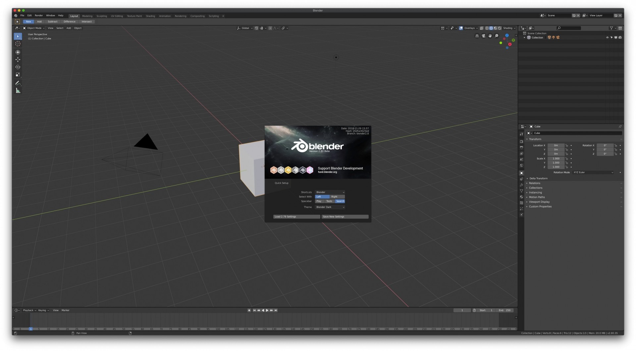The height and width of the screenshot is (351, 636).
Task: Open the Texture checker properties tab
Action: (x=521, y=203)
